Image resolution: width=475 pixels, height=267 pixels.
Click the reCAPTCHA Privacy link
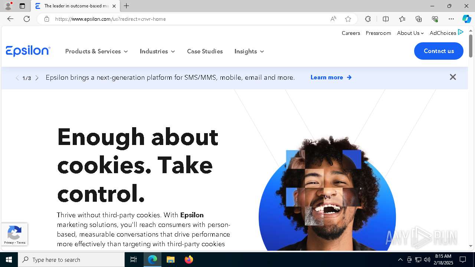tap(9, 243)
